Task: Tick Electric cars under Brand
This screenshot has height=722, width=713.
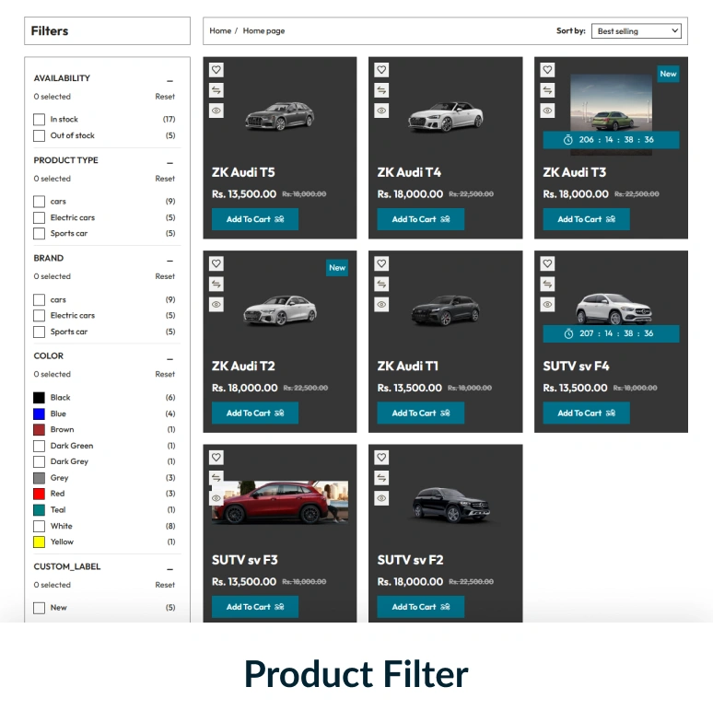Action: click(x=39, y=315)
